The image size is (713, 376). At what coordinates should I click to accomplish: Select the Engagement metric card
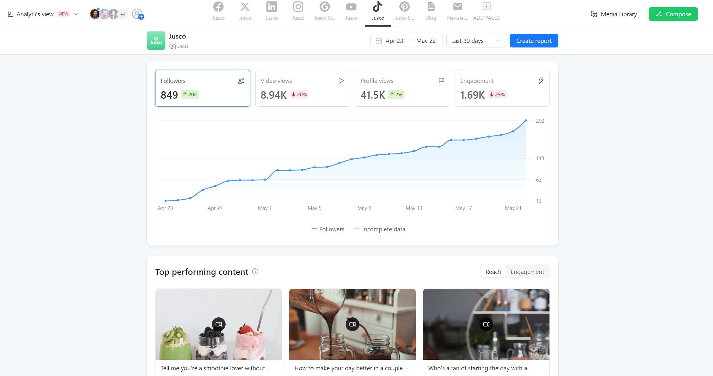coord(502,88)
